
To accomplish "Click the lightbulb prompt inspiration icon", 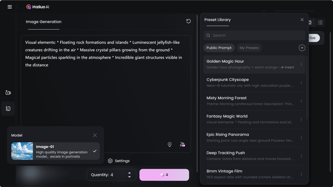I will pos(170,144).
